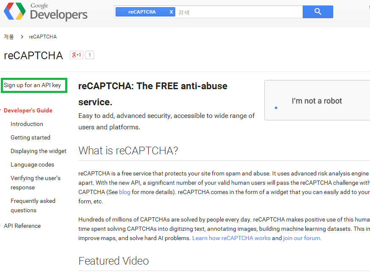This screenshot has height=279, width=370.
Task: Go to Getting started page
Action: [30, 137]
